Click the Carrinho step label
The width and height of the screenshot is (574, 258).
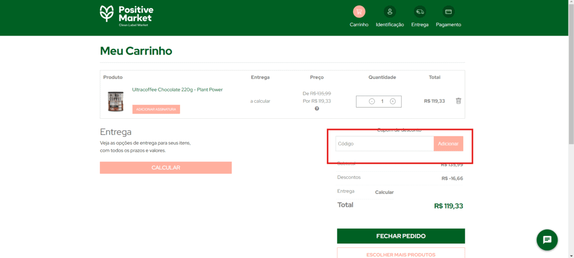(359, 25)
